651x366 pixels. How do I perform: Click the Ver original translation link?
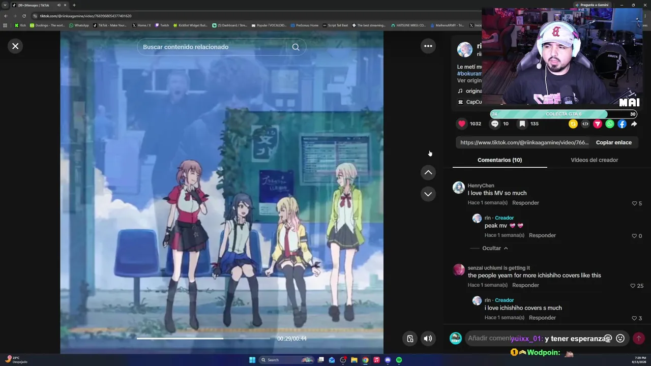[x=469, y=81]
